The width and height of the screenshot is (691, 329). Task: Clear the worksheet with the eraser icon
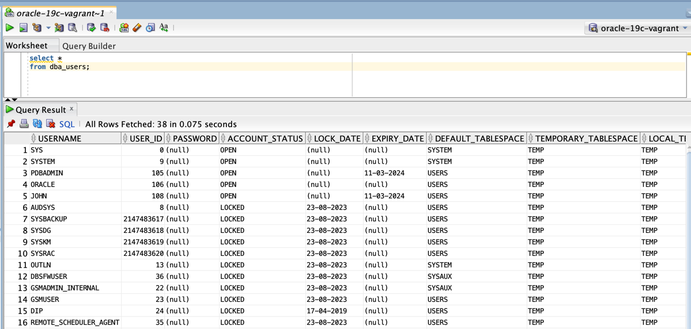(x=137, y=28)
